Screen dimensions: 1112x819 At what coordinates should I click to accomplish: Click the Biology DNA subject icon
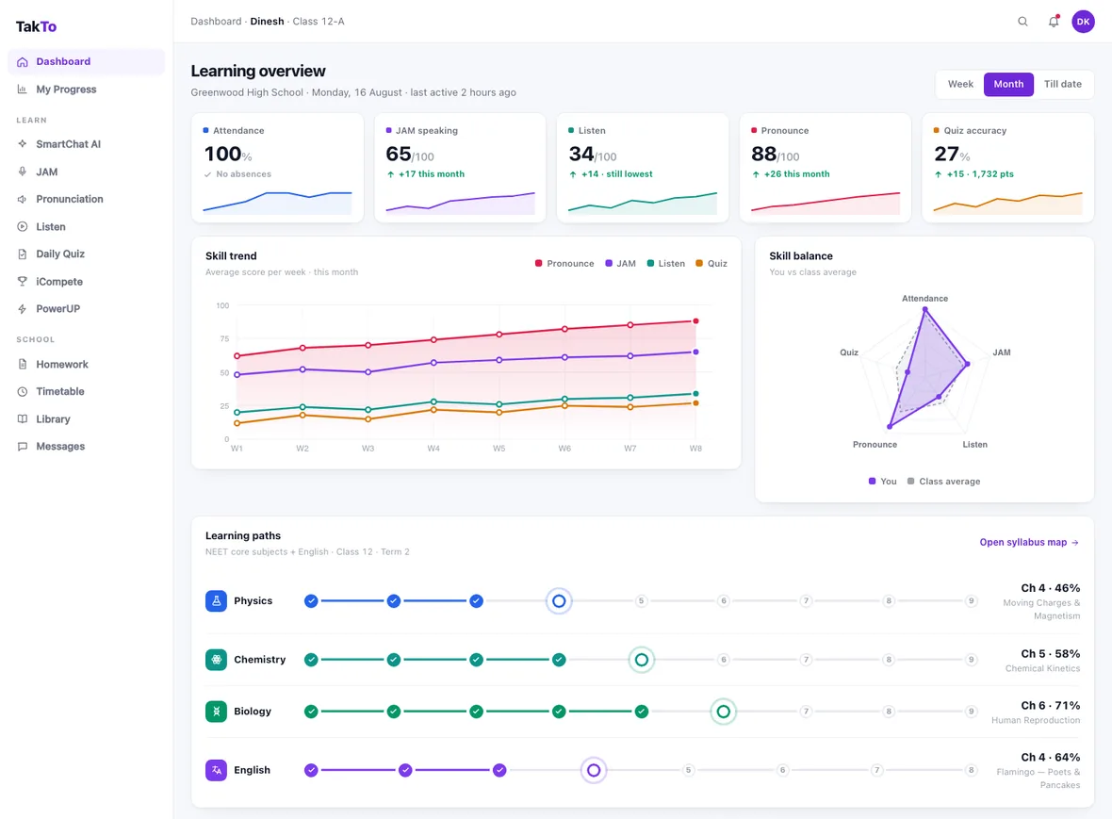coord(217,712)
